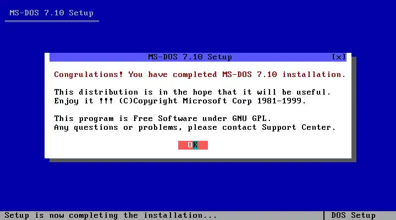This screenshot has height=220, width=396.
Task: Click the 'completed MS-DOS 7.10 installation.' red text
Action: pyautogui.click(x=259, y=75)
